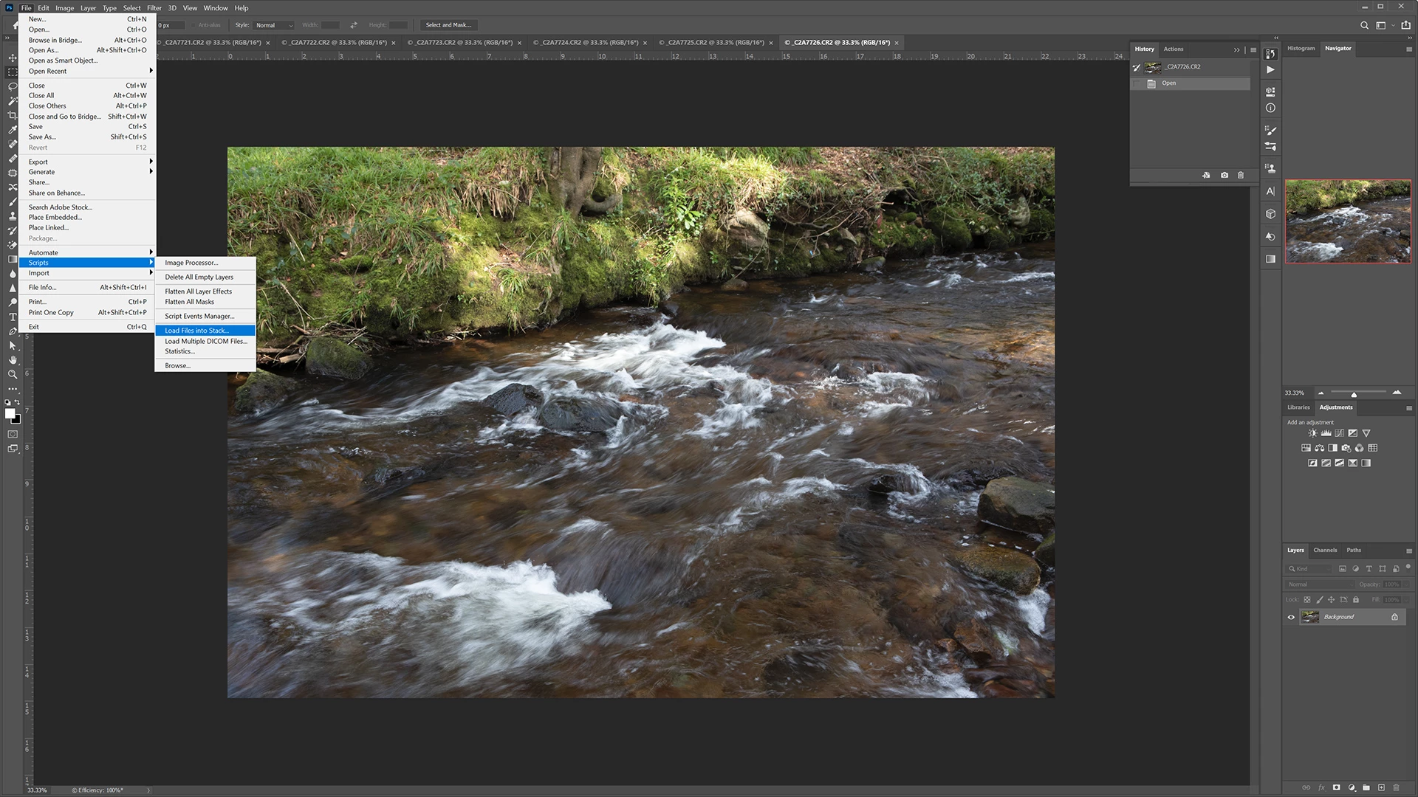Click Load Files into Stack menu item
This screenshot has height=797, width=1418.
(x=196, y=331)
